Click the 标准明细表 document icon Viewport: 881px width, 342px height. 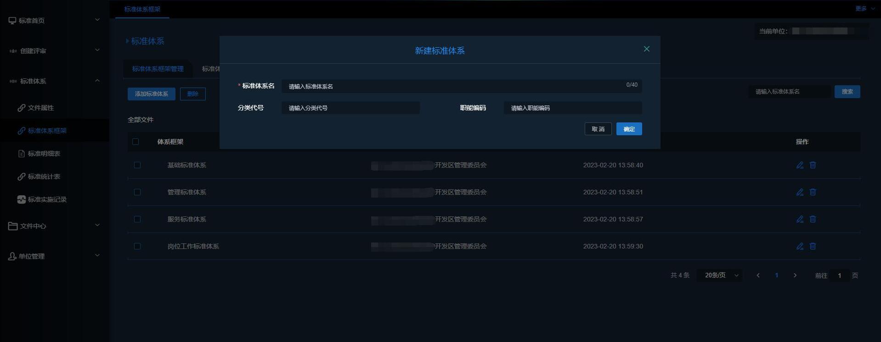pos(21,154)
